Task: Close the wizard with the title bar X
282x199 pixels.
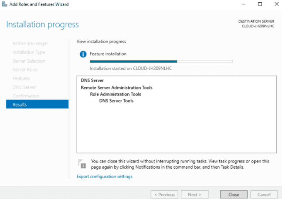Action: [277, 4]
